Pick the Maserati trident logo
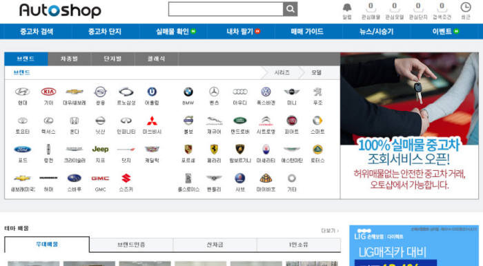This screenshot has width=483, height=266. [266, 150]
